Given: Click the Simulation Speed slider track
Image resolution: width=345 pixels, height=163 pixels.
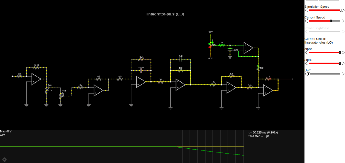Looking at the screenshot, I should pos(325,10).
